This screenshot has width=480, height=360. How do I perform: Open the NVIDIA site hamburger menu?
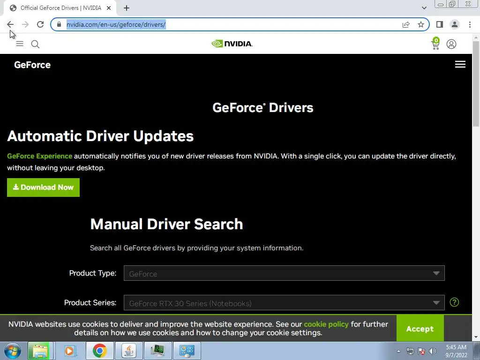[x=20, y=44]
